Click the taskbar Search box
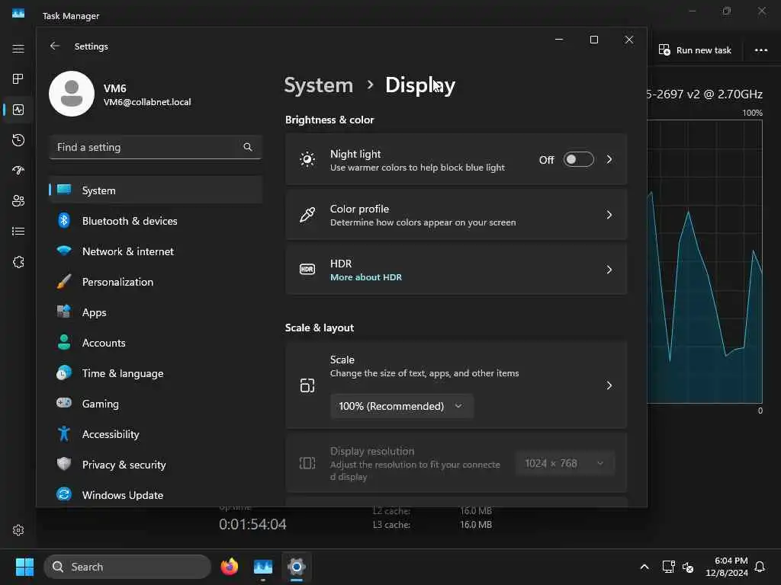Image resolution: width=781 pixels, height=585 pixels. tap(127, 567)
